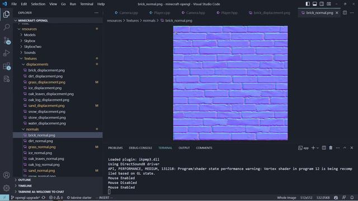Viewport: 358px width, 201px height.
Task: Expand the Skybox folder
Action: (58, 41)
